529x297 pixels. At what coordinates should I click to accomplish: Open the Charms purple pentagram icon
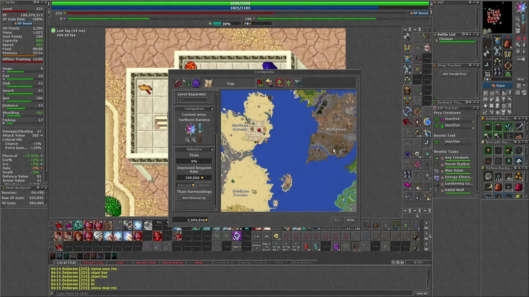[x=196, y=84]
